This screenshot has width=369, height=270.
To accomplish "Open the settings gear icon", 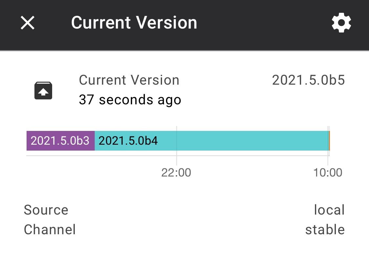I will pyautogui.click(x=341, y=22).
